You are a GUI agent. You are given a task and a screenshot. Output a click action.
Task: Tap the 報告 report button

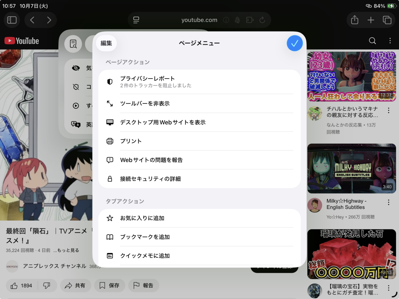144,286
